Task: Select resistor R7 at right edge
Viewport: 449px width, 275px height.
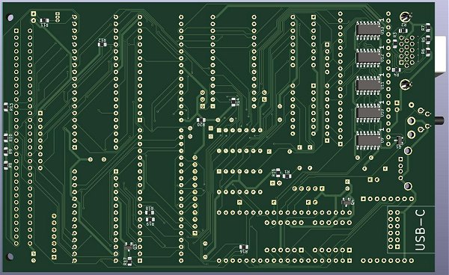Action: pos(428,27)
